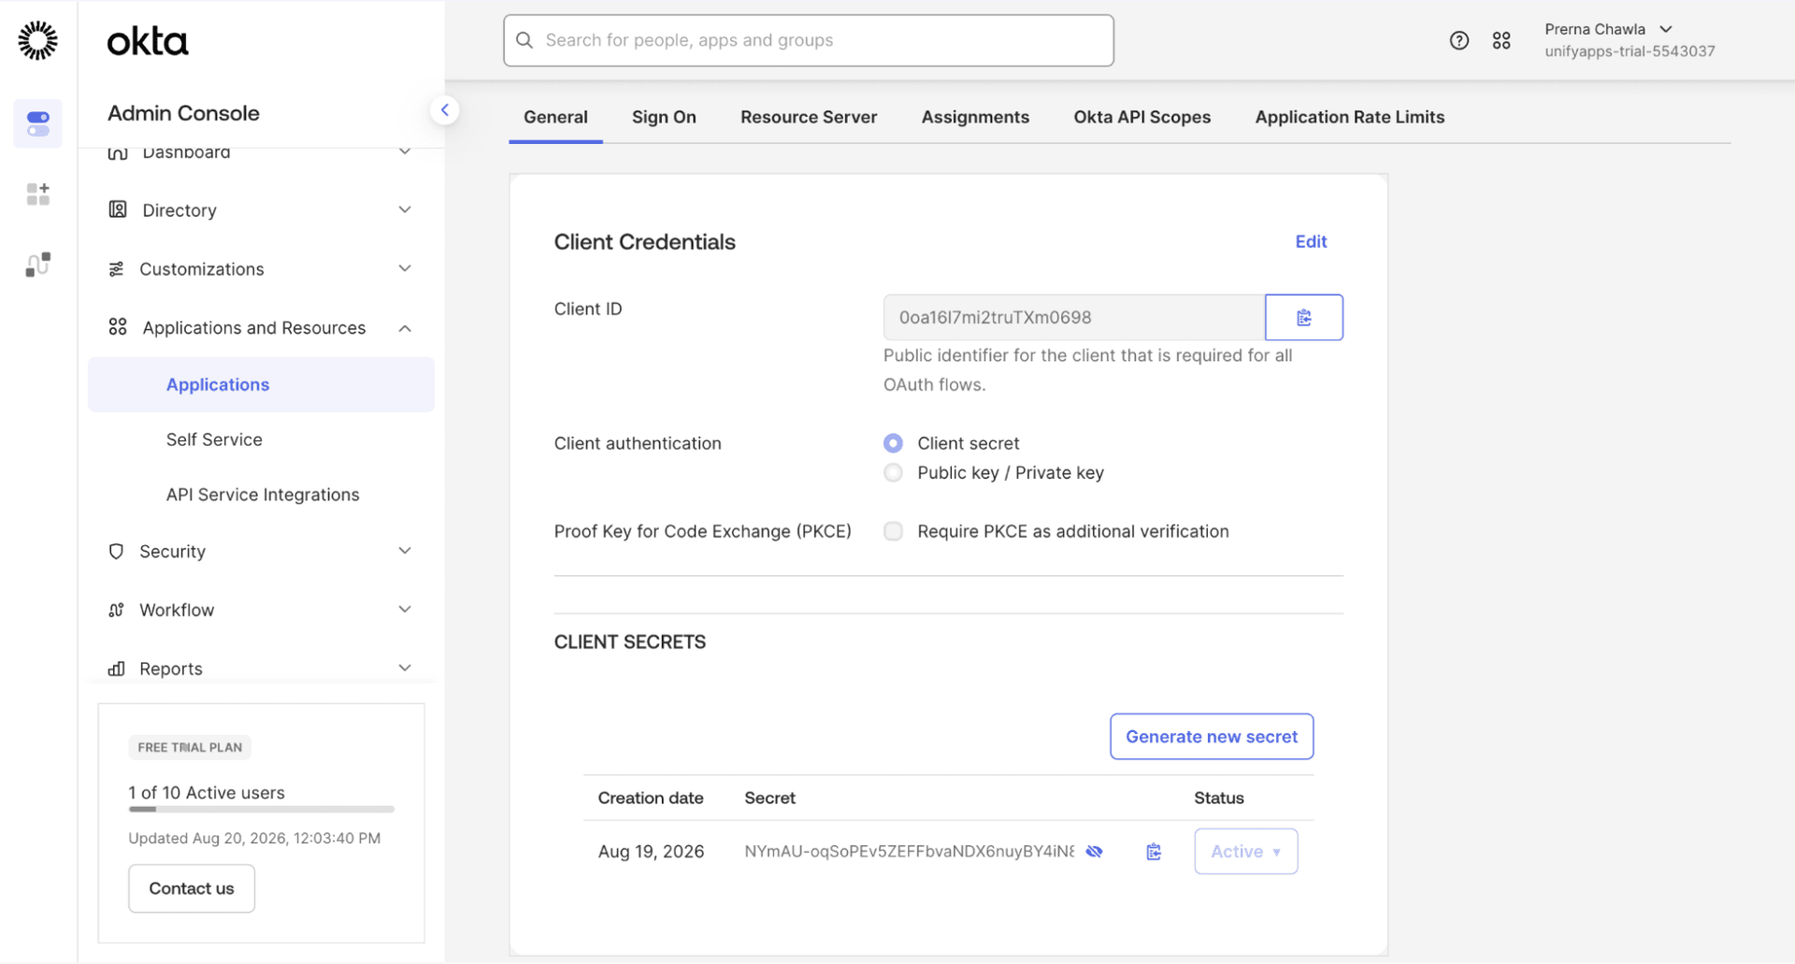Click the Client Credentials heading

(x=645, y=242)
